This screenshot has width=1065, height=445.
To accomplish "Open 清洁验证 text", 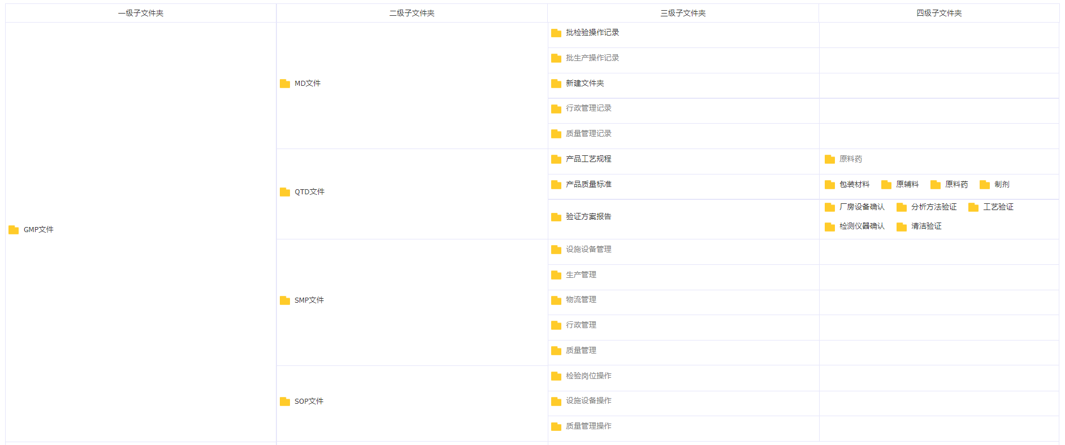I will click(927, 226).
